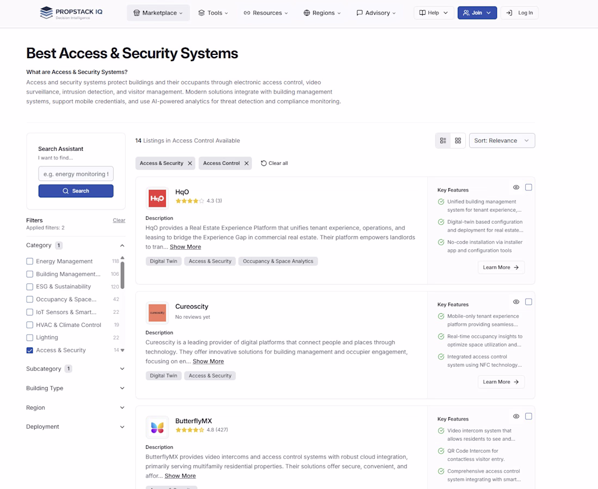Click Occupancy & Space Analytics tag on HqO
Screen dimensions: 598x489
278,261
